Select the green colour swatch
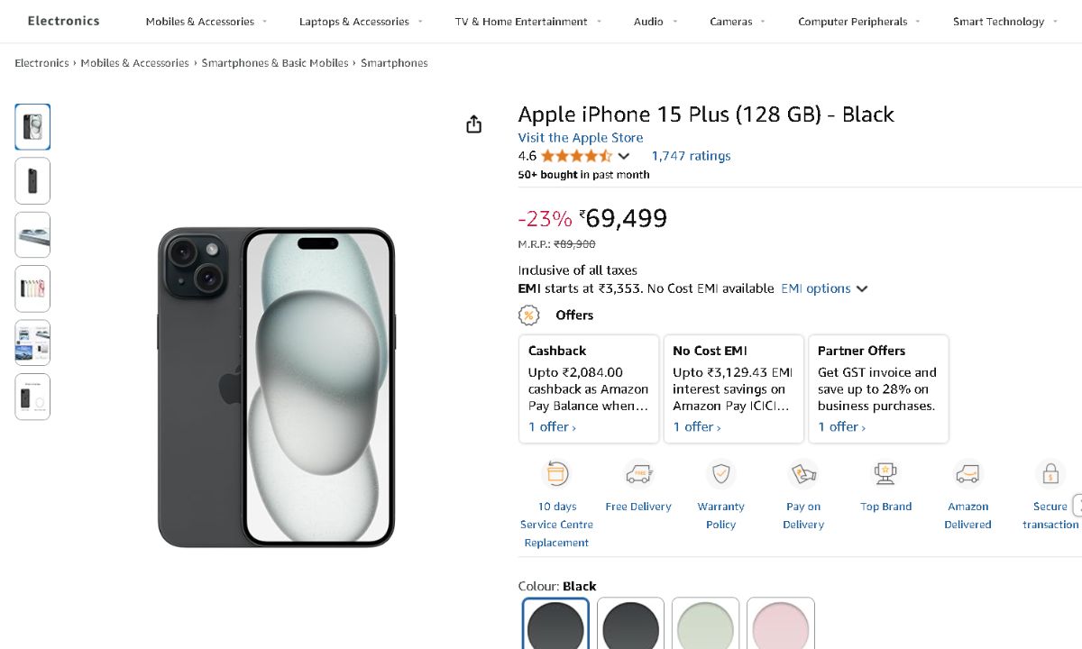Viewport: 1082px width, 649px height. coord(705,625)
